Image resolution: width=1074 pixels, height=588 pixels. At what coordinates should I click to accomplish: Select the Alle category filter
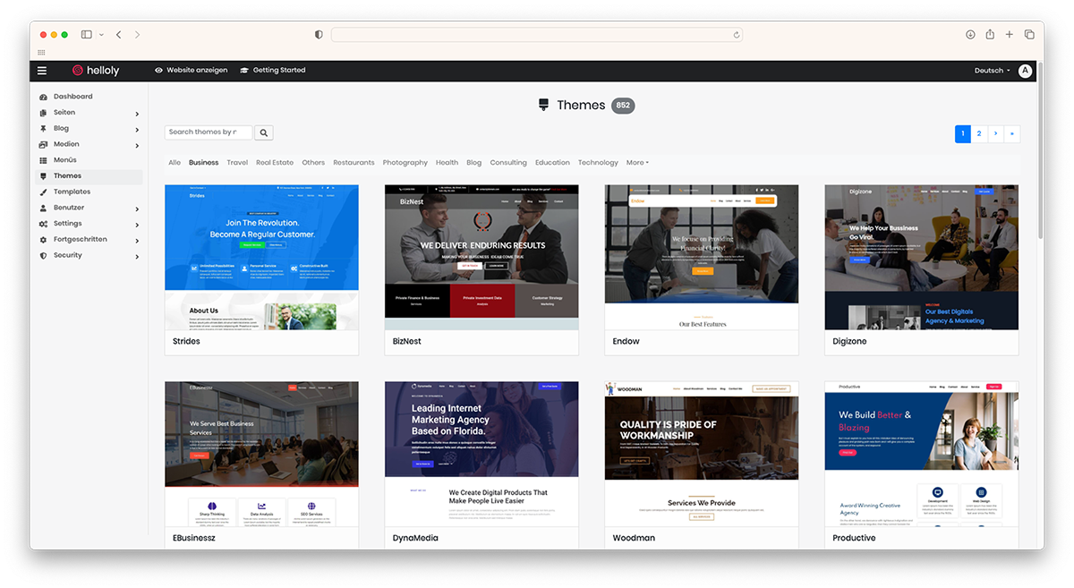click(175, 163)
